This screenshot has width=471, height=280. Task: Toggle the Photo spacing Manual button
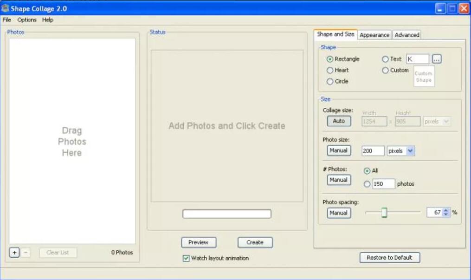(339, 213)
